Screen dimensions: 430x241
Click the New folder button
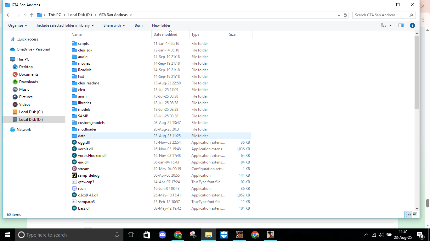point(161,25)
